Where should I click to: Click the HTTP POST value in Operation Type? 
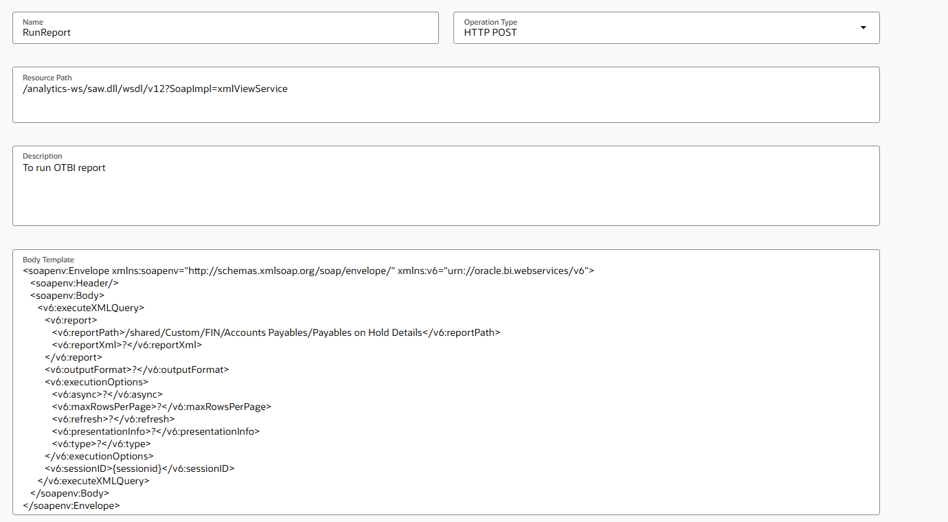pos(490,32)
